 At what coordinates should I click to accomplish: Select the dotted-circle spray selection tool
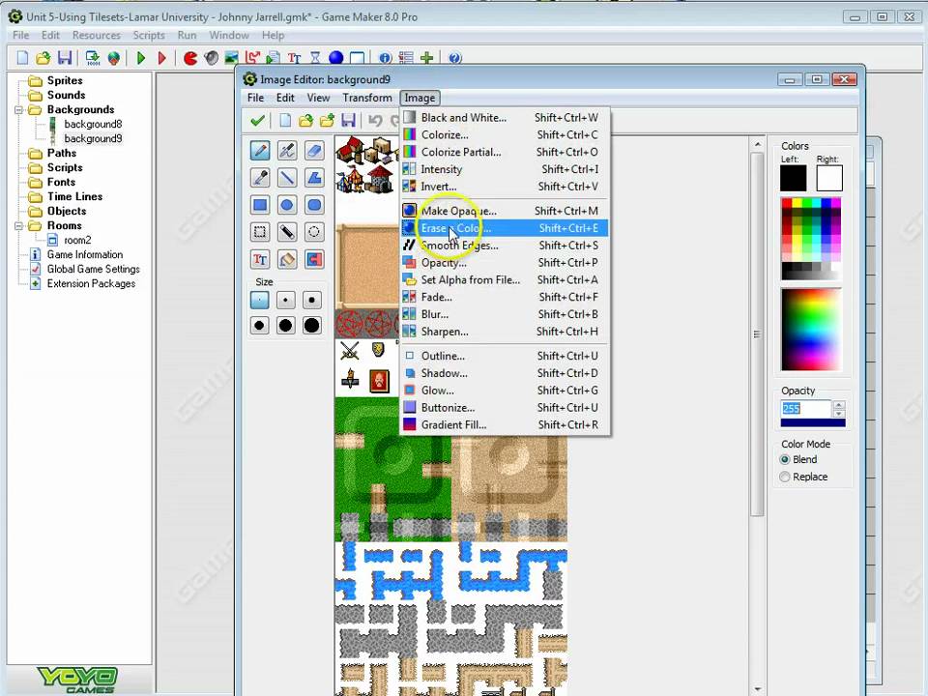(314, 232)
